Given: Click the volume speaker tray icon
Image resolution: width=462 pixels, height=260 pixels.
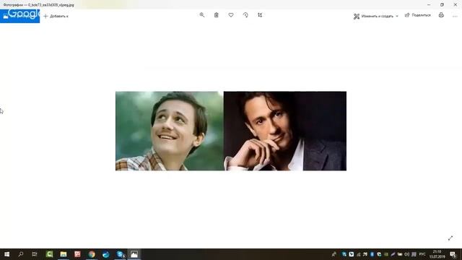Looking at the screenshot, I should click(407, 254).
